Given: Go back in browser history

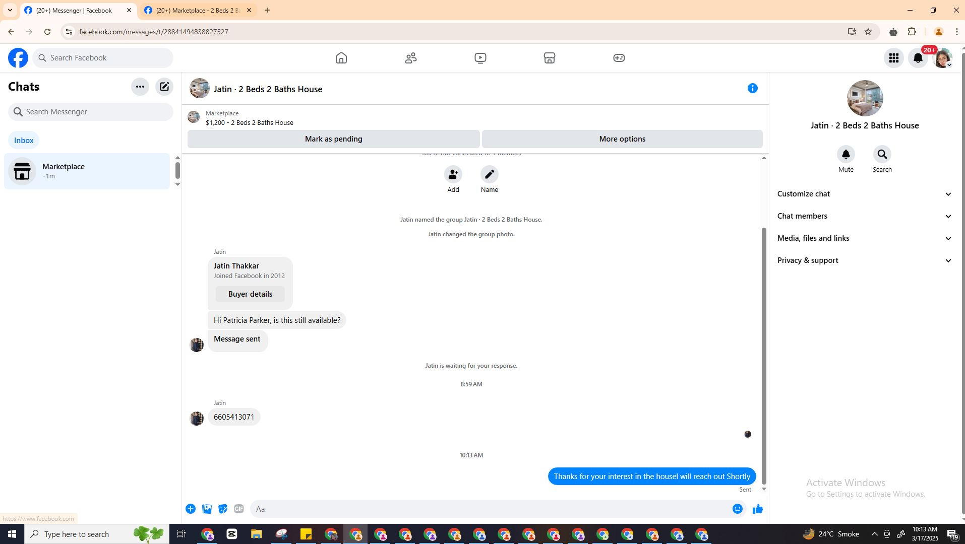Looking at the screenshot, I should pyautogui.click(x=11, y=32).
